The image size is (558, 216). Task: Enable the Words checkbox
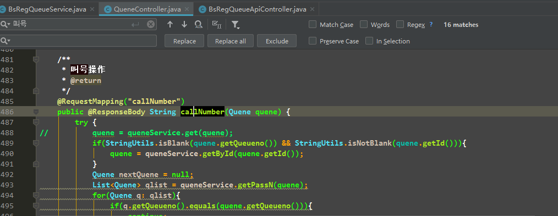coord(364,24)
